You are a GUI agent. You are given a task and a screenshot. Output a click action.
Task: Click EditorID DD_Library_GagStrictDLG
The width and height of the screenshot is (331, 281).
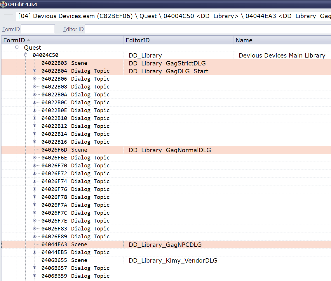[167, 63]
